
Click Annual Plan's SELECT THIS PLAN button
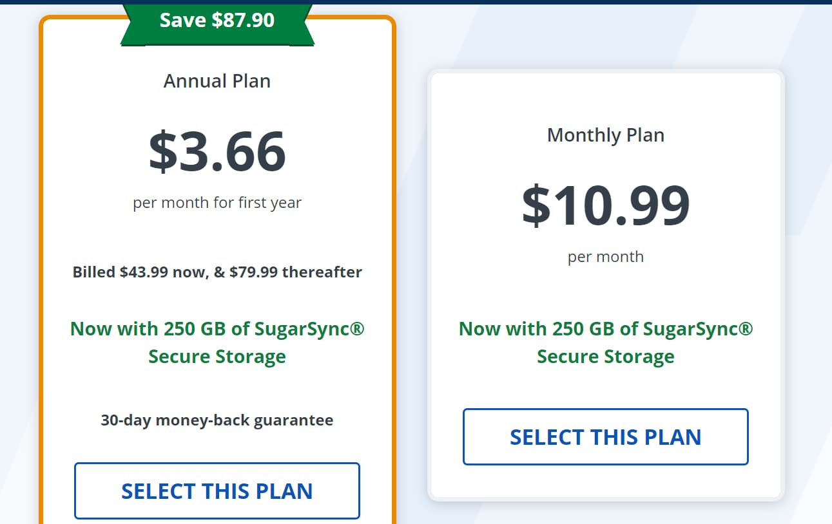click(217, 491)
